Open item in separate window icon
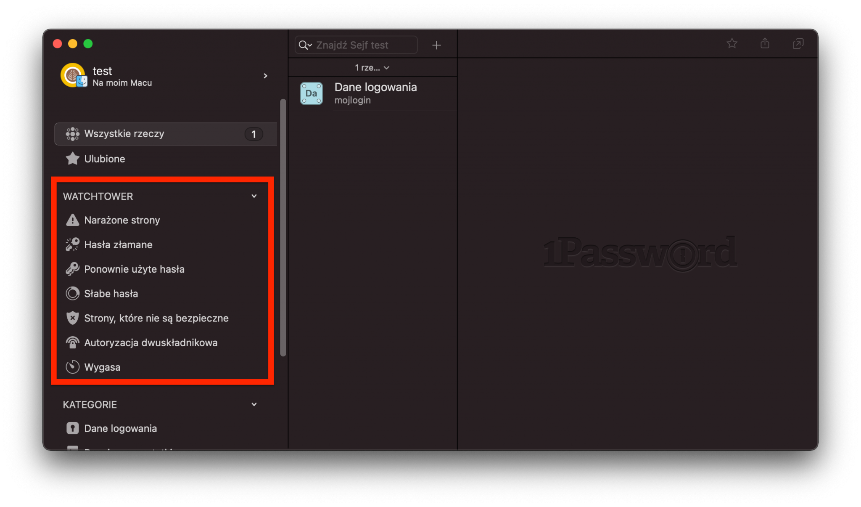The image size is (861, 507). coord(798,44)
